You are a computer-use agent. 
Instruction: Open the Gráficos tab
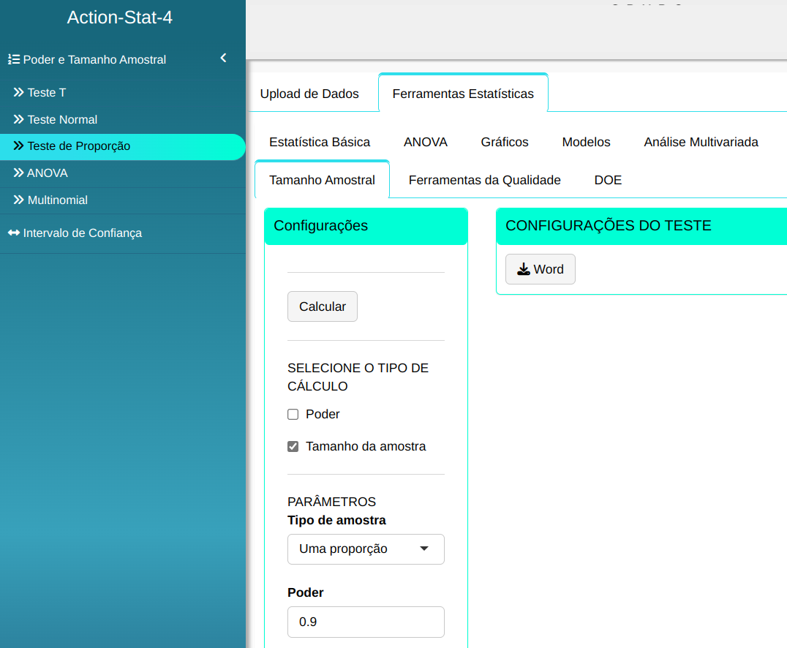[505, 142]
